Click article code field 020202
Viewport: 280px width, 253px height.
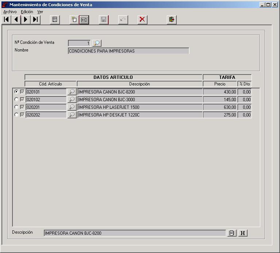tap(46, 115)
